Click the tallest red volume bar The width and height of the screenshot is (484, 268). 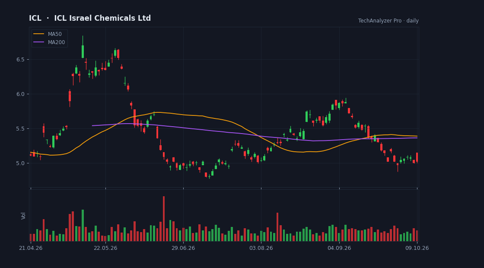(x=164, y=219)
